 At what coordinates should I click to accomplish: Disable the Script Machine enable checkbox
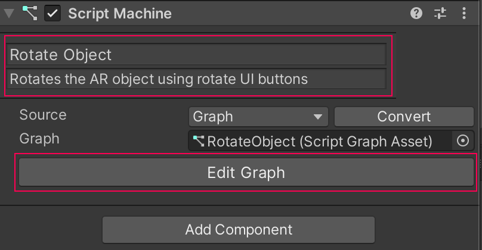[53, 13]
